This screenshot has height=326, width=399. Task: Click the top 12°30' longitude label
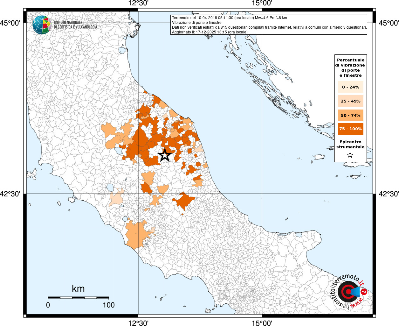click(138, 4)
